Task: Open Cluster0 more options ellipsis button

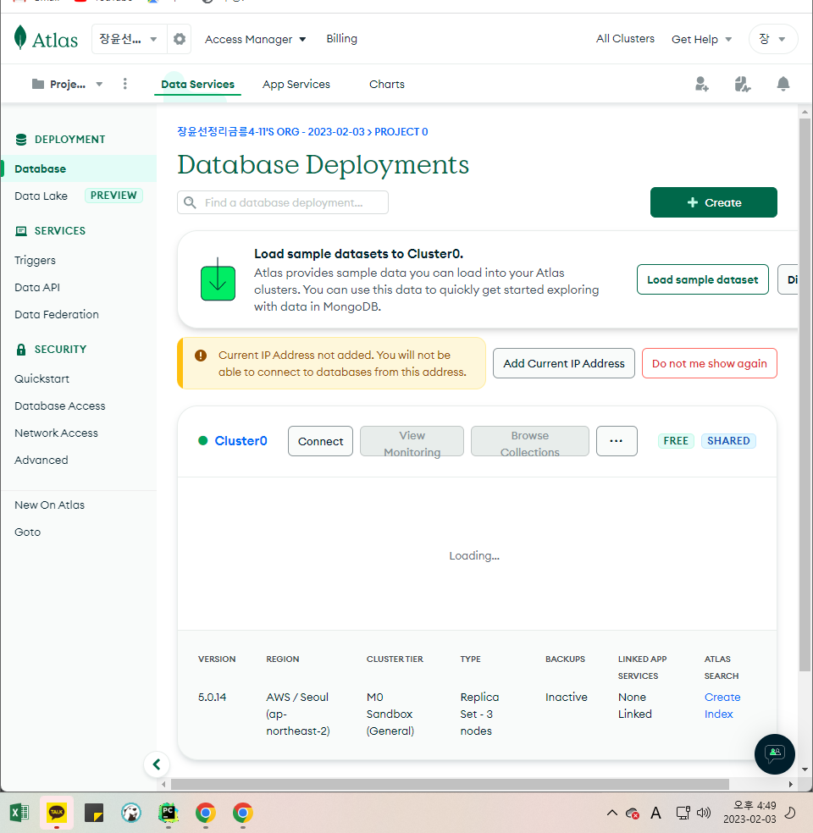Action: pos(617,441)
